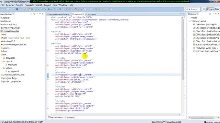Click the New Java Class green C icon

pos(69,9)
